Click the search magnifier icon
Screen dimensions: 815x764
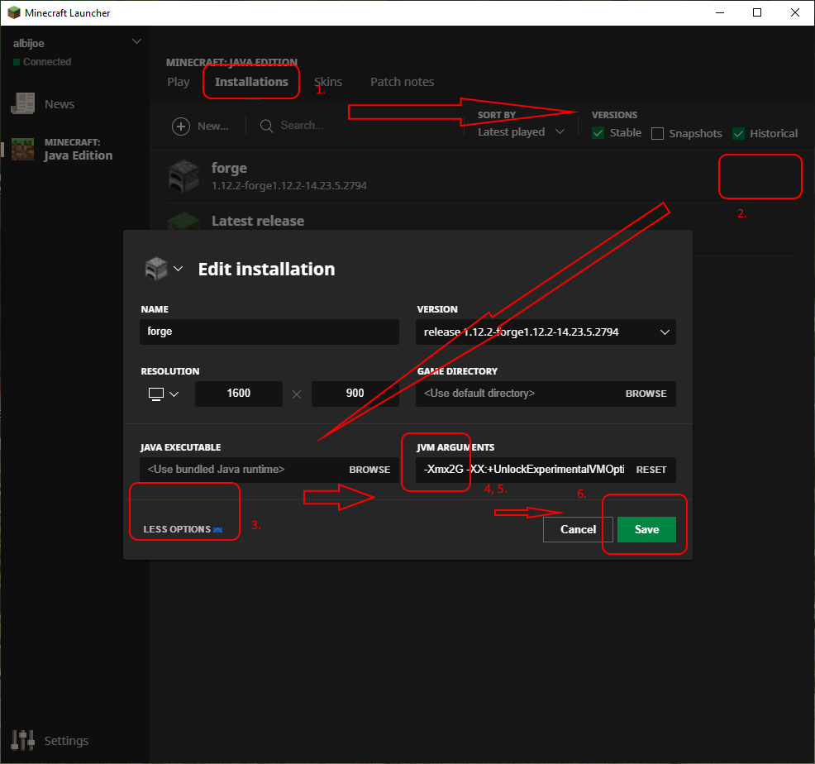(x=267, y=126)
